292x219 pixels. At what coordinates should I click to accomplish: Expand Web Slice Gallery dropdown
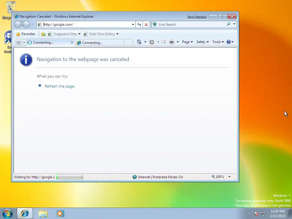(x=117, y=34)
